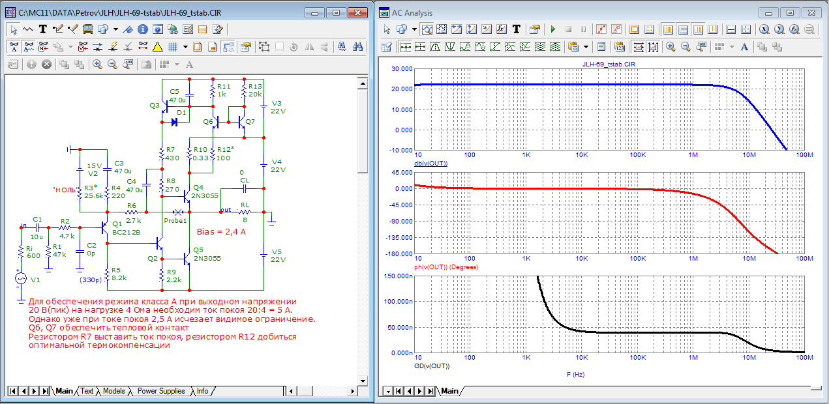829x404 pixels.
Task: Open the Power Supplies tab
Action: click(x=161, y=391)
